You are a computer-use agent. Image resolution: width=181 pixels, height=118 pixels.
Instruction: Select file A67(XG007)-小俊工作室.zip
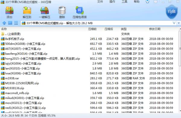90,49
